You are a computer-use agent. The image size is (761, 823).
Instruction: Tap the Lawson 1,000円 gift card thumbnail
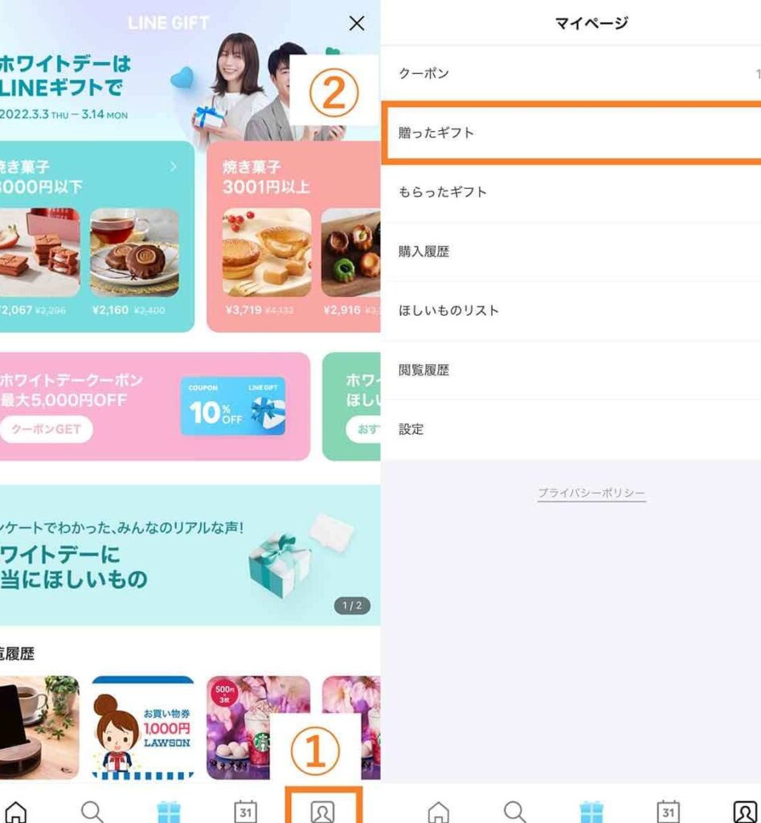point(142,727)
